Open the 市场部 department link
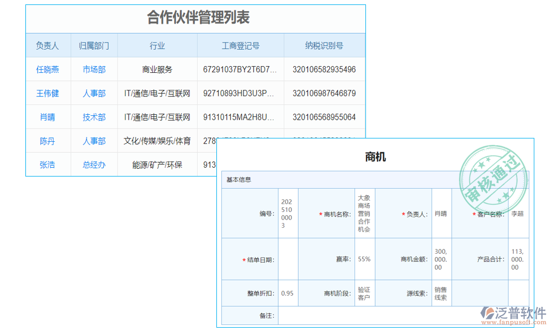The height and width of the screenshot is (331, 552). [93, 69]
